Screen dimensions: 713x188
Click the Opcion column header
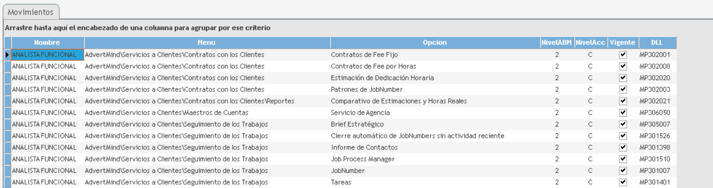(x=435, y=42)
